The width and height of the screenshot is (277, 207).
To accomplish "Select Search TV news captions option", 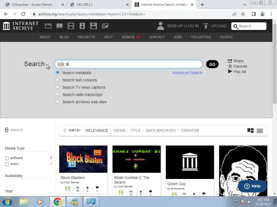I will [57, 87].
